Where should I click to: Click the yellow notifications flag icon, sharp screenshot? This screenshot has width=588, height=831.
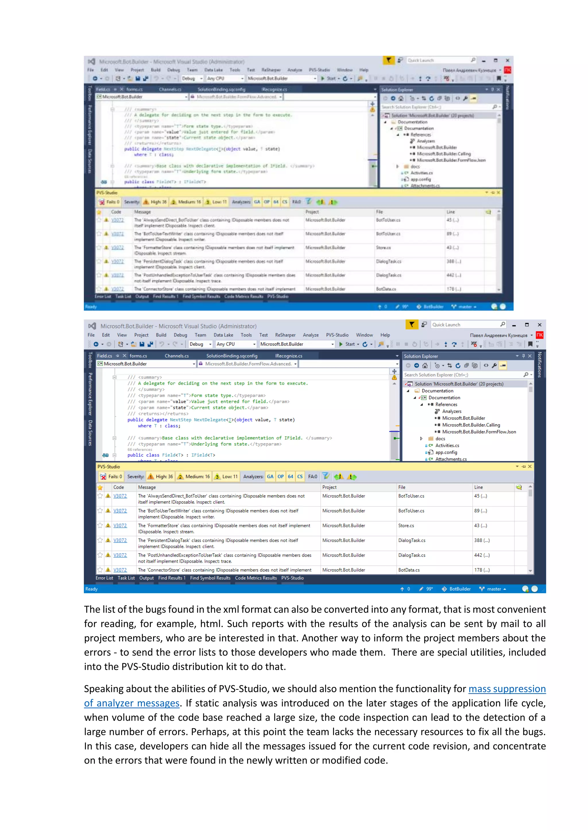click(412, 325)
